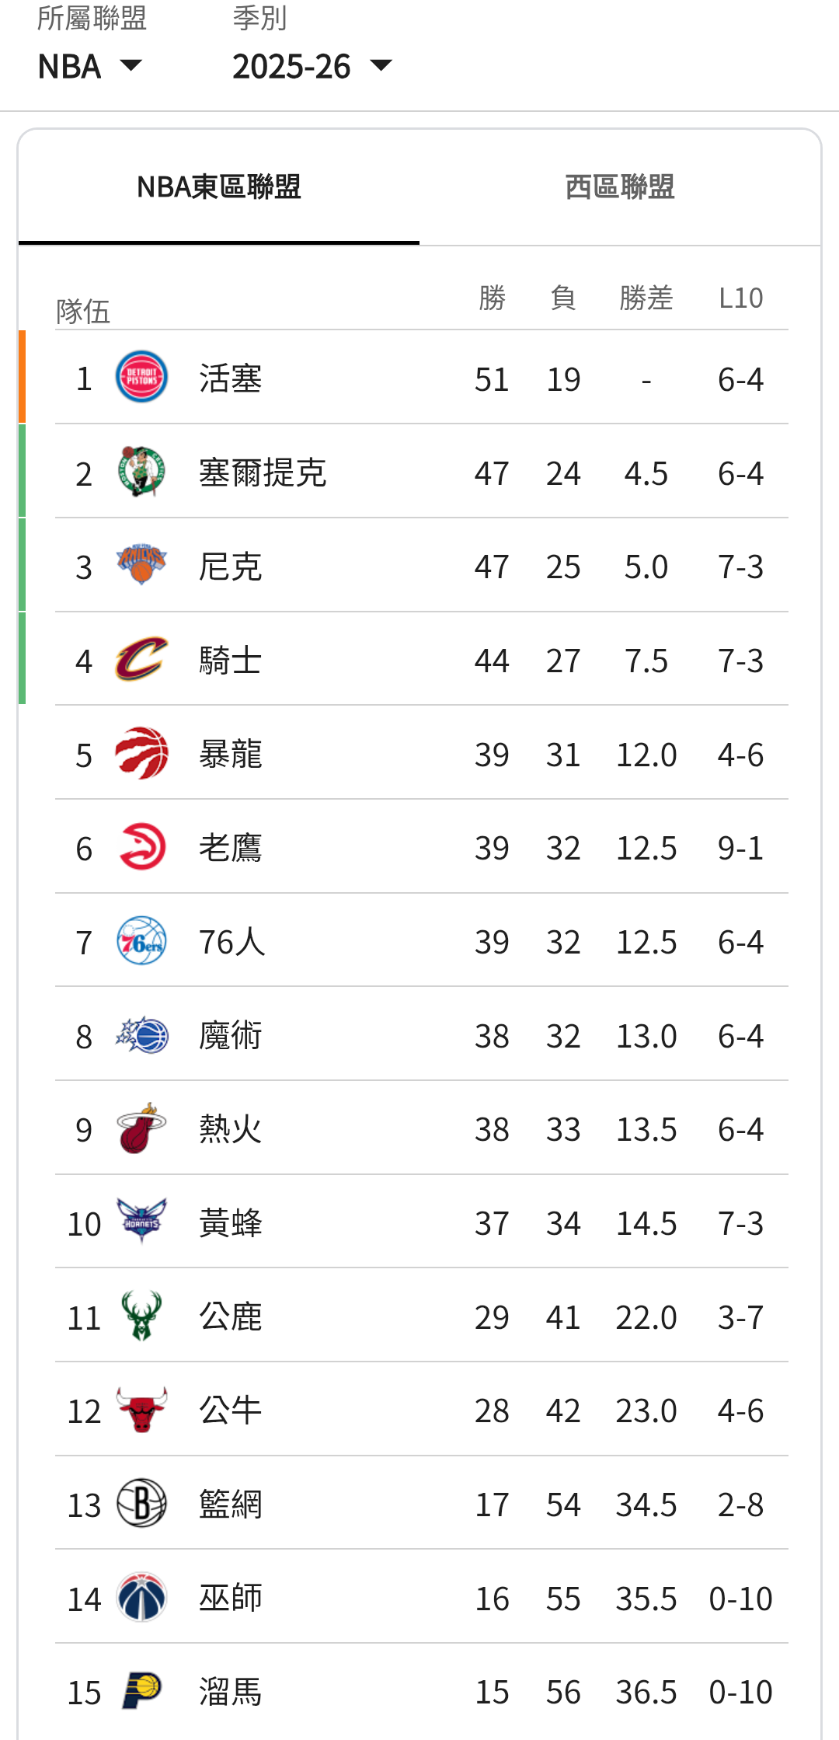Click the Atlanta Hawks logo
Image resolution: width=839 pixels, height=1740 pixels.
point(141,846)
